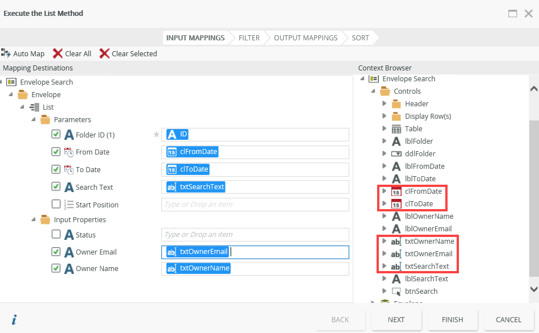Click the ddlFolder dropdown control icon
Image resolution: width=539 pixels, height=333 pixels.
pyautogui.click(x=396, y=154)
